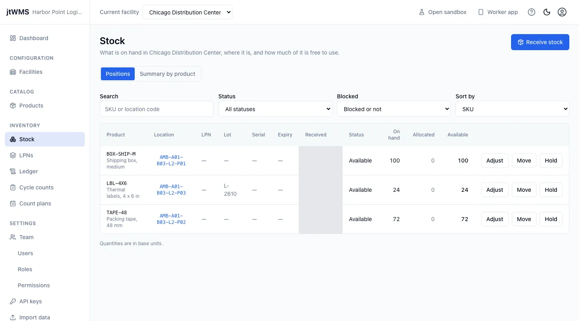Expand the Current facility dropdown
This screenshot has width=579, height=321.
click(x=187, y=12)
